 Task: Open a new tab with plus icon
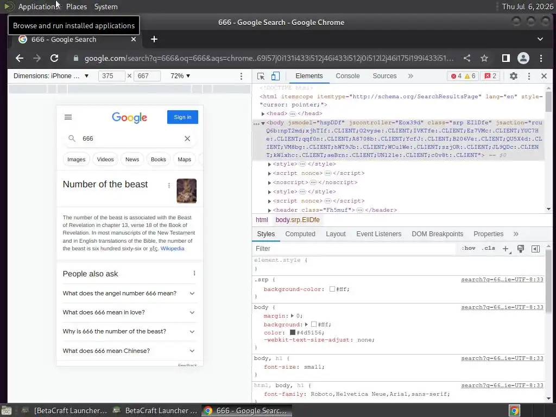click(x=154, y=39)
